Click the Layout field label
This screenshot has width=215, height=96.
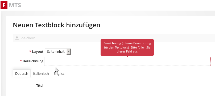tap(38, 51)
